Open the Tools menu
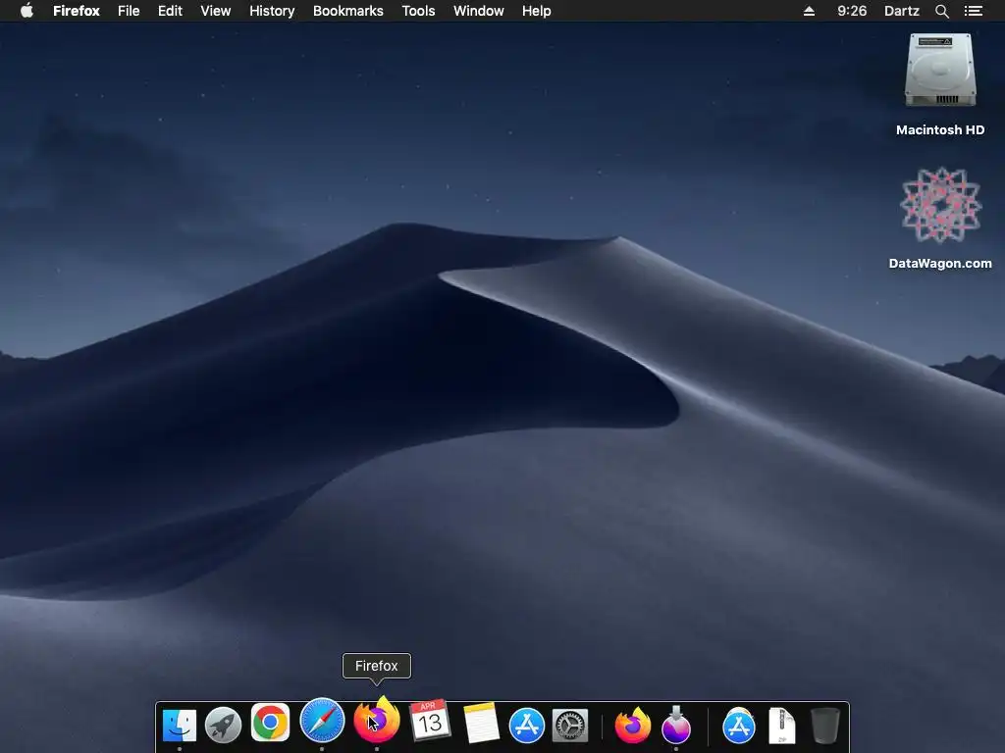Viewport: 1005px width, 753px height. (x=418, y=11)
